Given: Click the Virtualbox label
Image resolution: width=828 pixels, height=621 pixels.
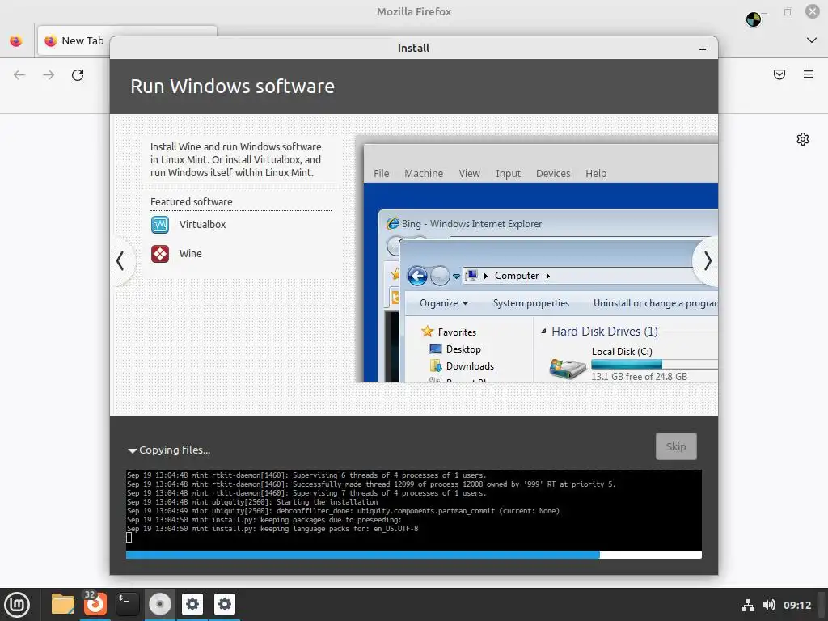Looking at the screenshot, I should click(202, 225).
